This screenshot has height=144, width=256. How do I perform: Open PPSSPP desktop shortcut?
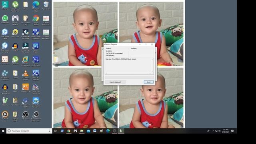5,75
